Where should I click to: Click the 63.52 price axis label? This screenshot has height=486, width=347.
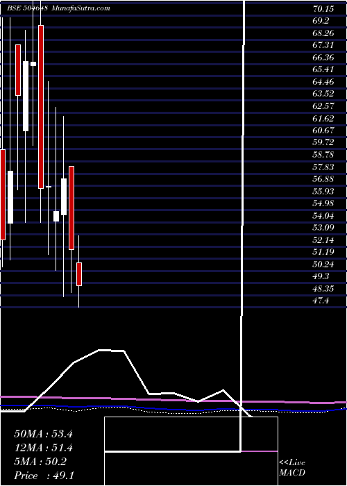pyautogui.click(x=323, y=94)
